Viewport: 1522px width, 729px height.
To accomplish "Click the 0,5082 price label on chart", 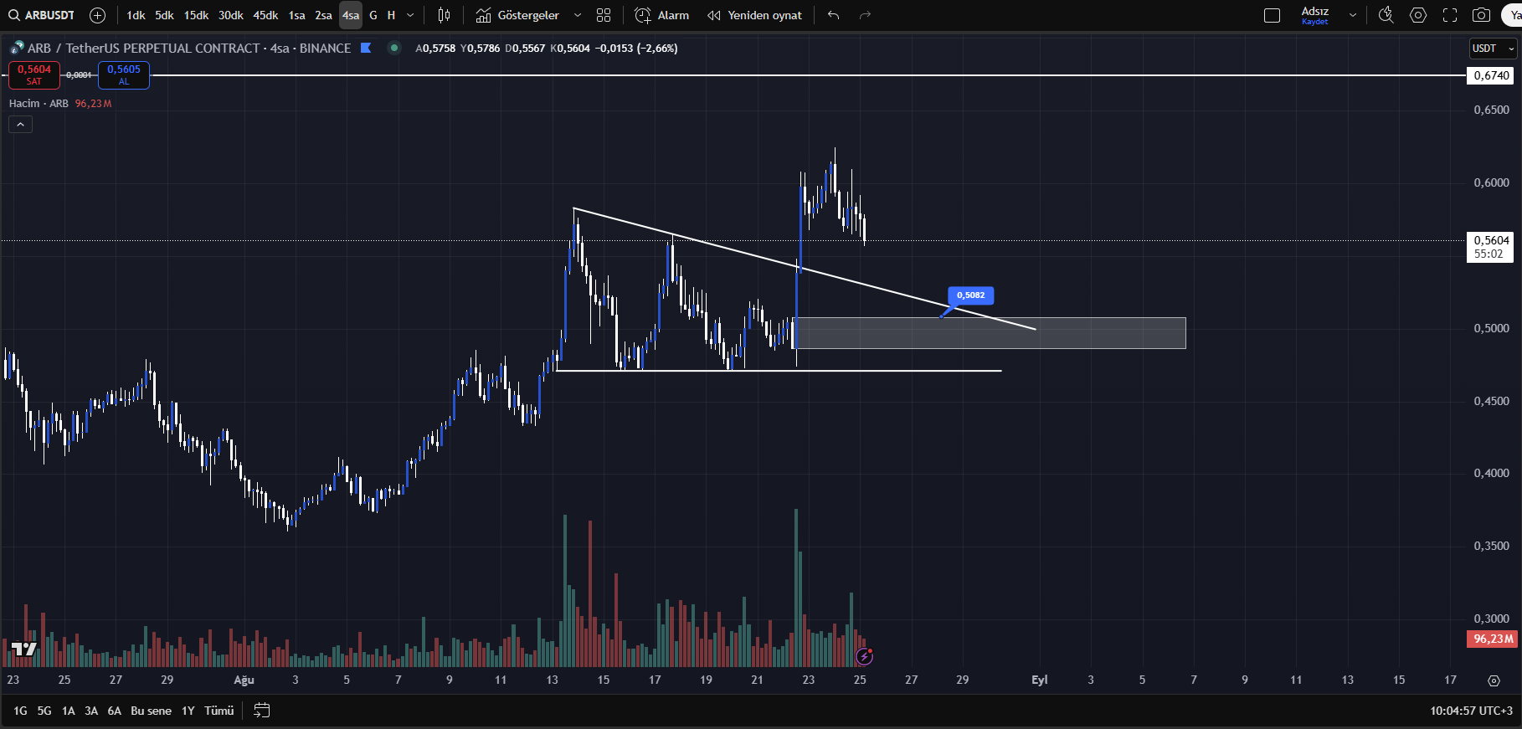I will (970, 295).
